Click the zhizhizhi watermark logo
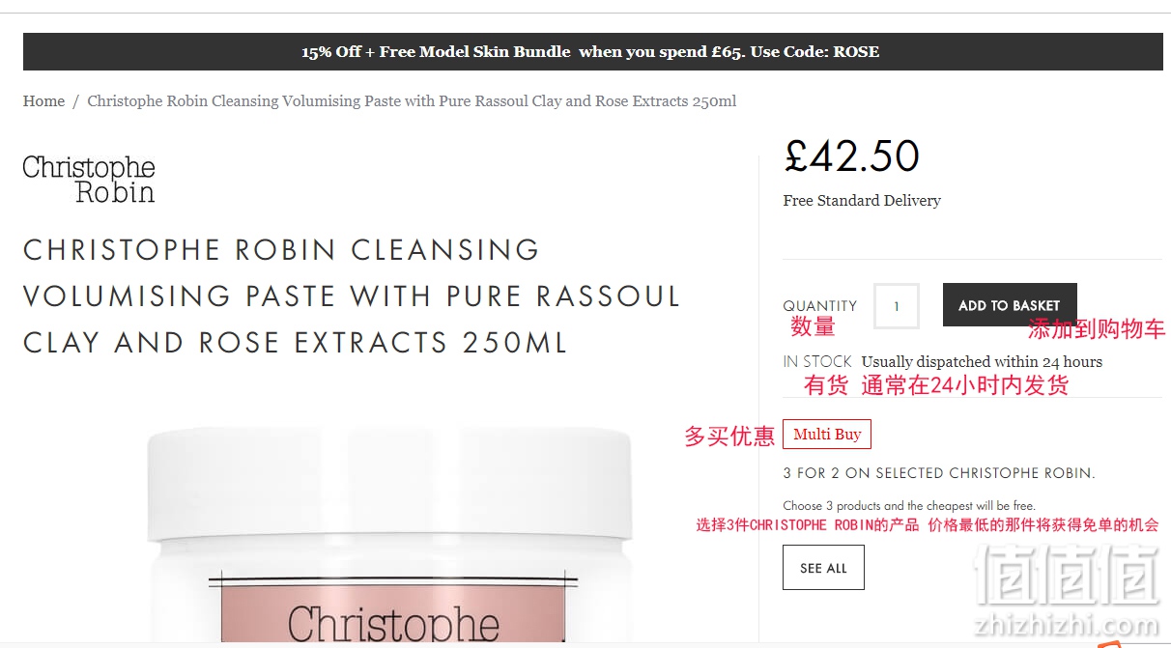Viewport: 1171px width, 648px height. point(1067,576)
